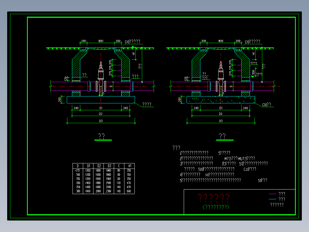The width and height of the screenshot is (309, 232).
Task: Click the table cell showing 600
Action: pos(129,191)
